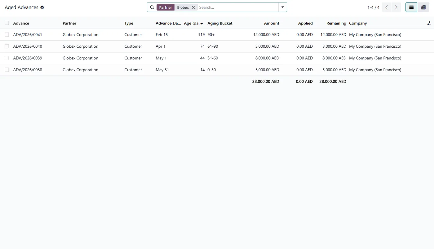Open advance ADV/2026/0039
The height and width of the screenshot is (249, 434).
pos(28,58)
